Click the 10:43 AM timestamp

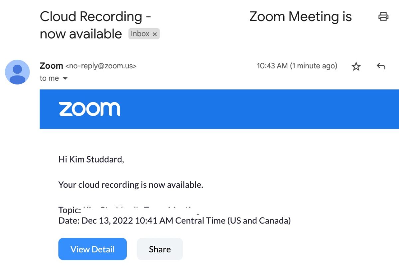(297, 66)
